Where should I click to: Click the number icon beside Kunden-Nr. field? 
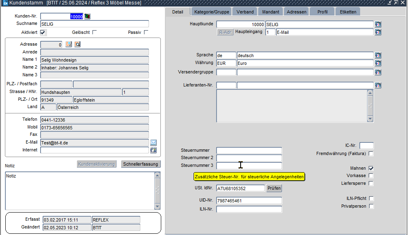[x=87, y=16]
